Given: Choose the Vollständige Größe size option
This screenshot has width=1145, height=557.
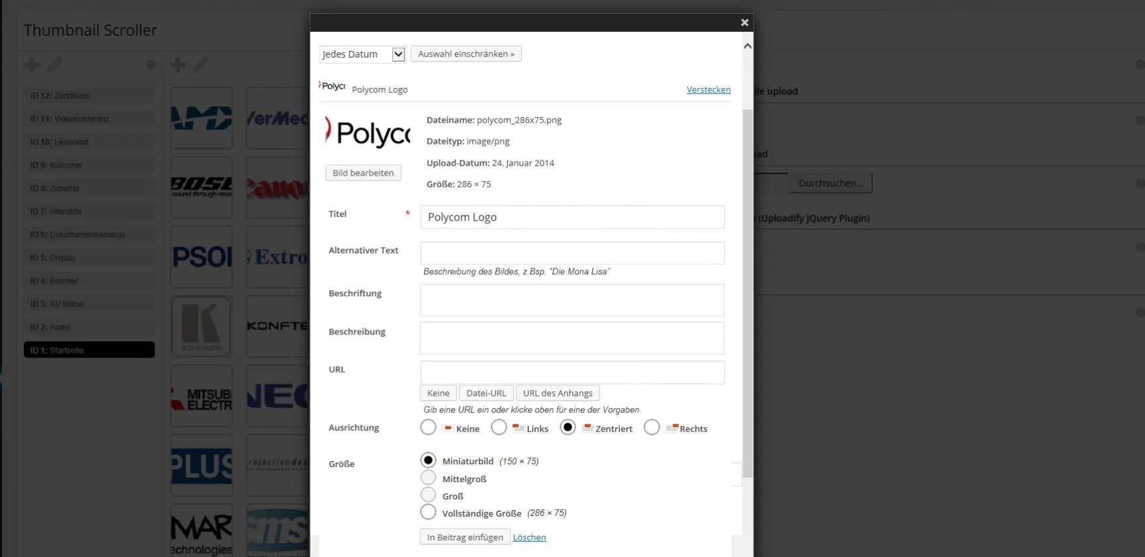Looking at the screenshot, I should point(428,512).
